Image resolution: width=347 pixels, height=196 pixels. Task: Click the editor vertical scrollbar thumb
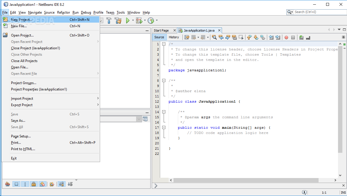coord(340,99)
